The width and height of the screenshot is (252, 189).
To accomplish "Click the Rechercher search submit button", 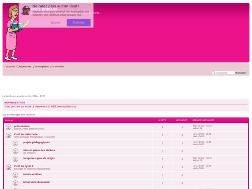I will coord(241,73).
